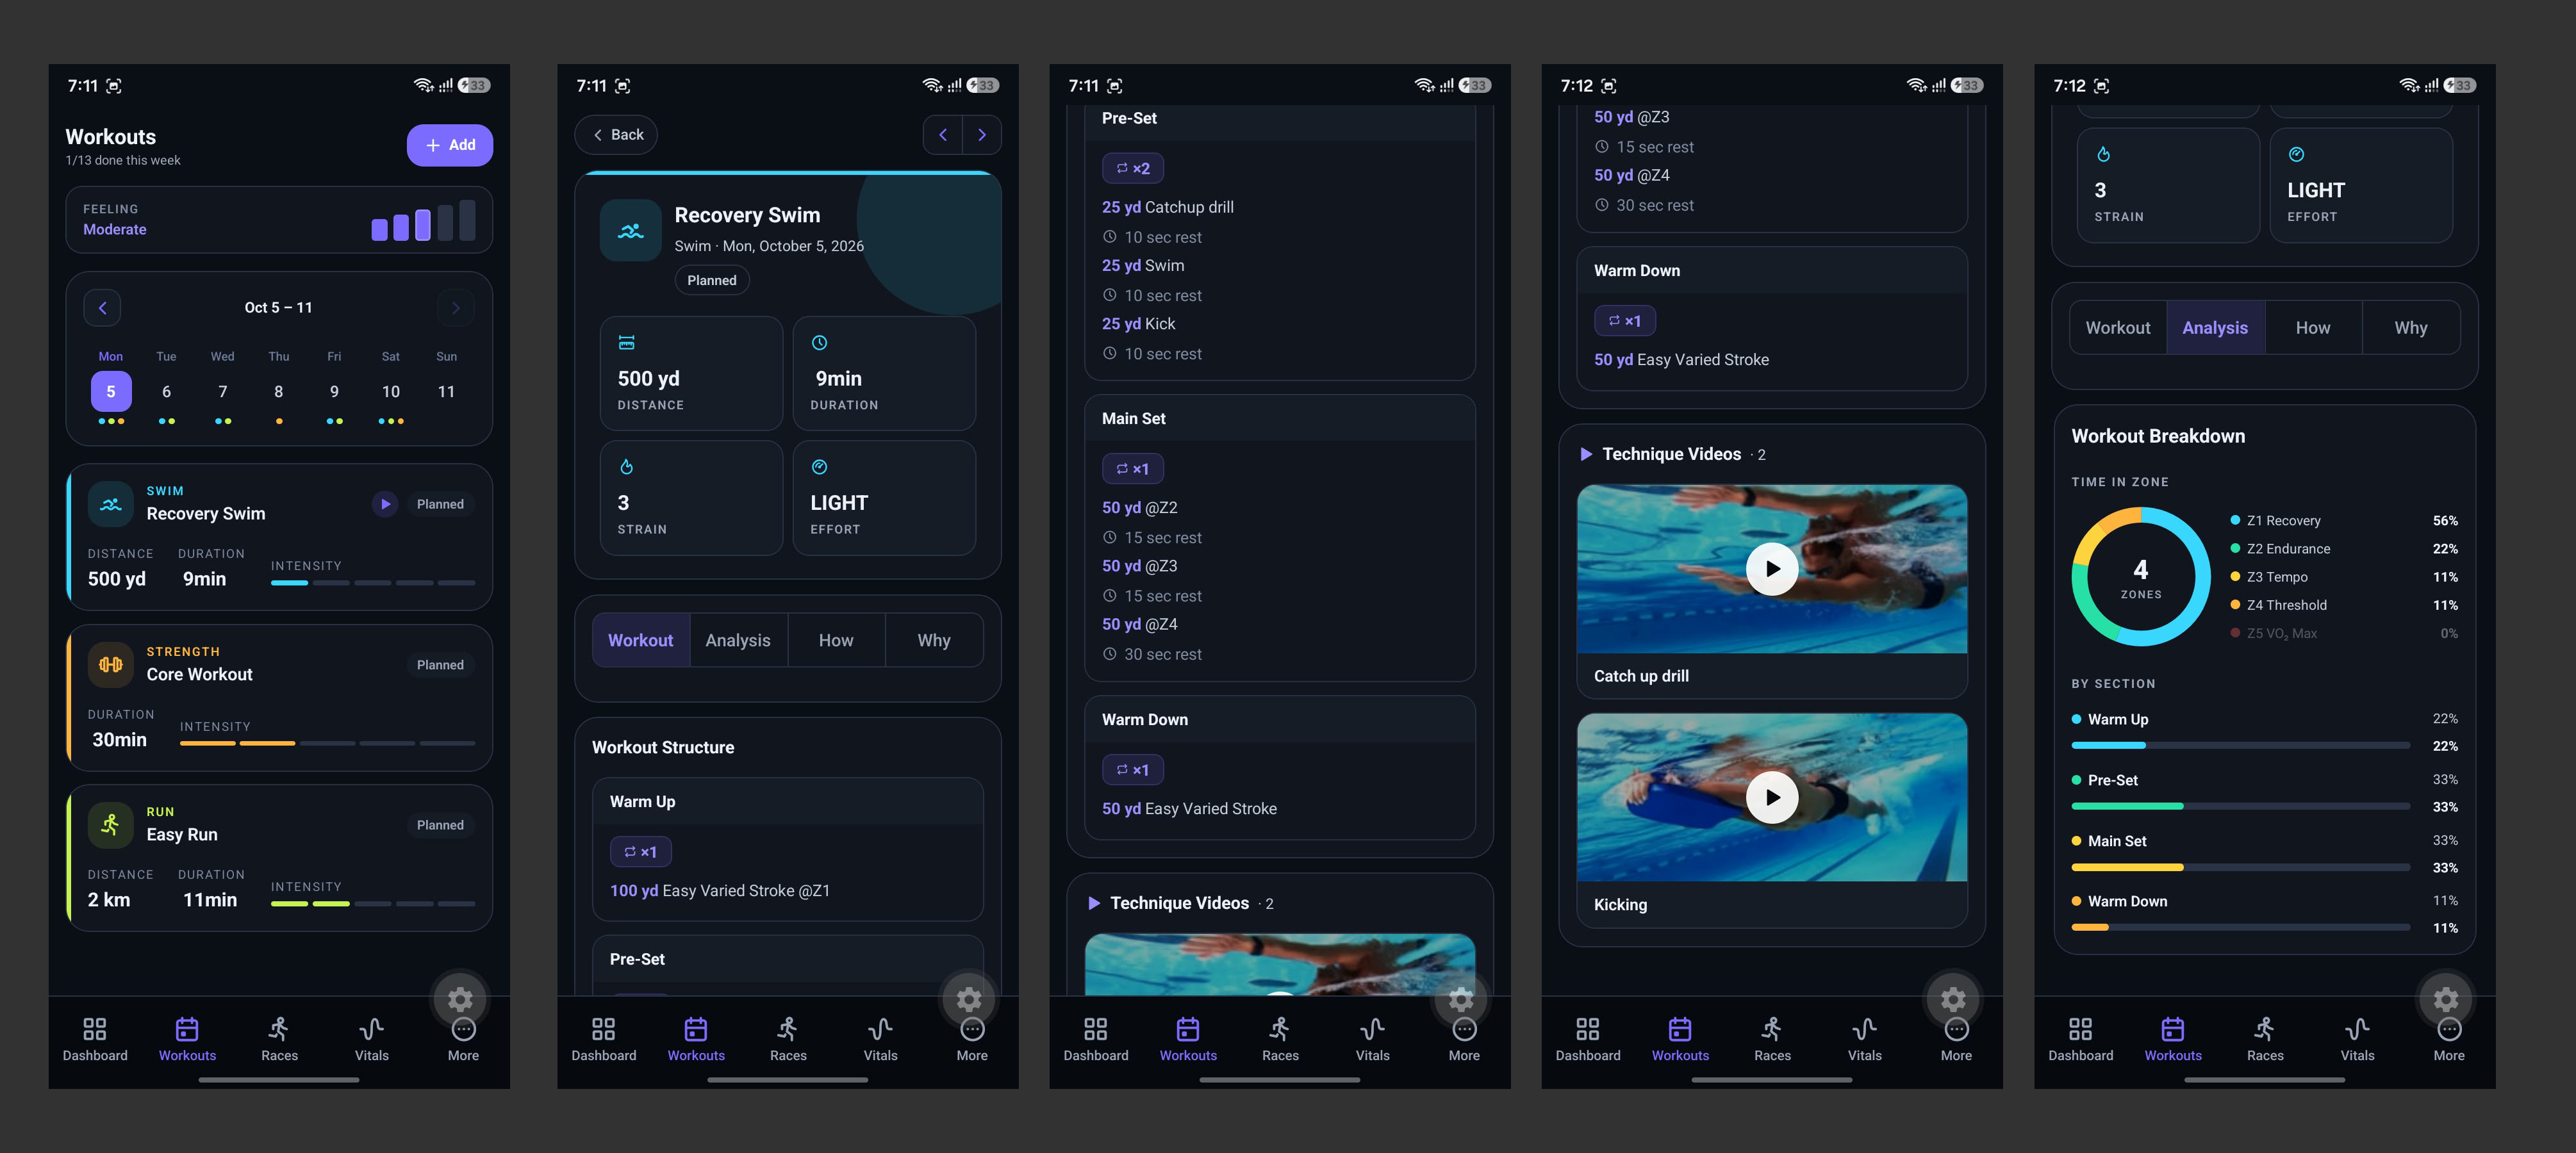The image size is (2576, 1153).
Task: Select Saturday 10 in the week calendar
Action: point(391,392)
